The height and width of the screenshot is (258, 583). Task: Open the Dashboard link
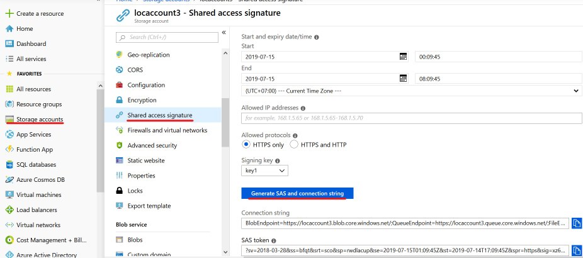coord(31,43)
